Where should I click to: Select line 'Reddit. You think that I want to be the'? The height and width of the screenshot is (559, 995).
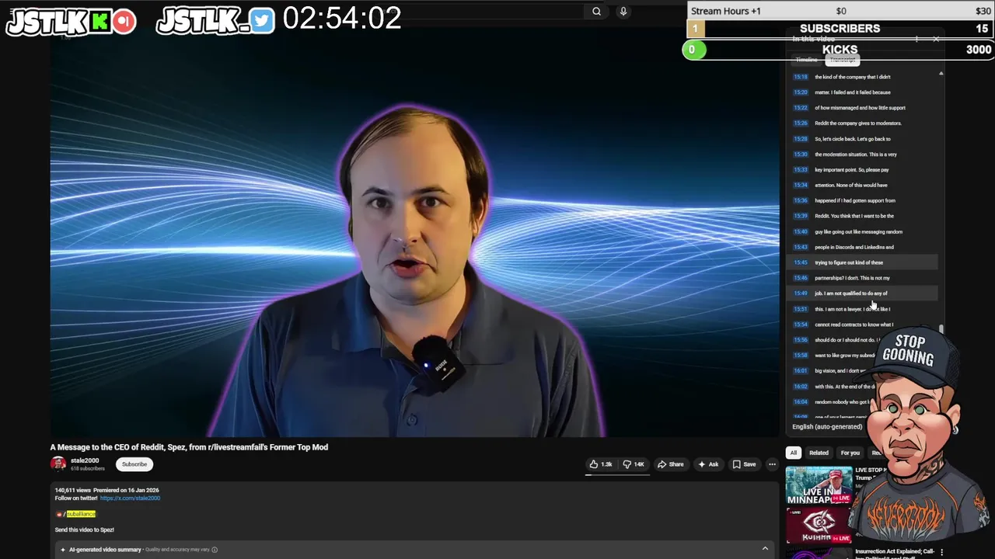(x=854, y=217)
